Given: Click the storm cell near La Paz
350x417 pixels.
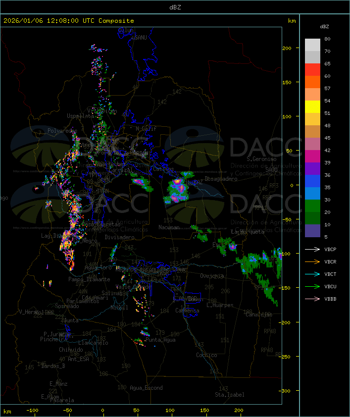Looking at the screenshot, I should click(176, 190).
